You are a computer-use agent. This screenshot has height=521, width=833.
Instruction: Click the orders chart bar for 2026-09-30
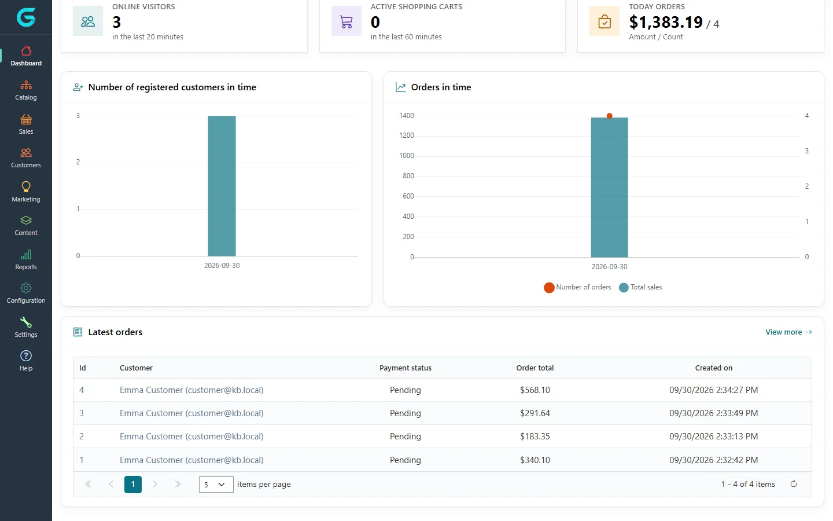609,188
